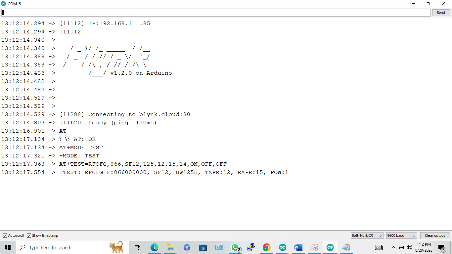Screen dimensions: 452x254
Task: Switch to Microsoft Word on the taskbar
Action: (x=298, y=247)
